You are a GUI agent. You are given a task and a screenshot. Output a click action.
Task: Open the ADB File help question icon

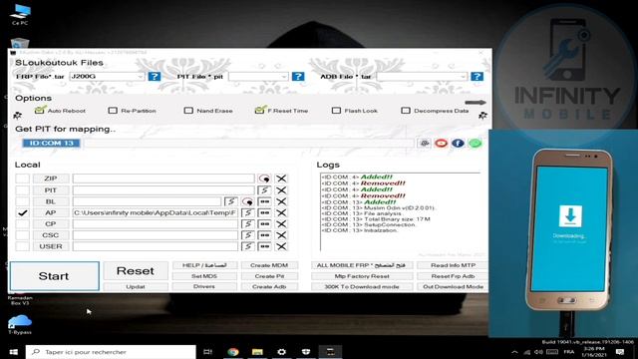coord(477,76)
